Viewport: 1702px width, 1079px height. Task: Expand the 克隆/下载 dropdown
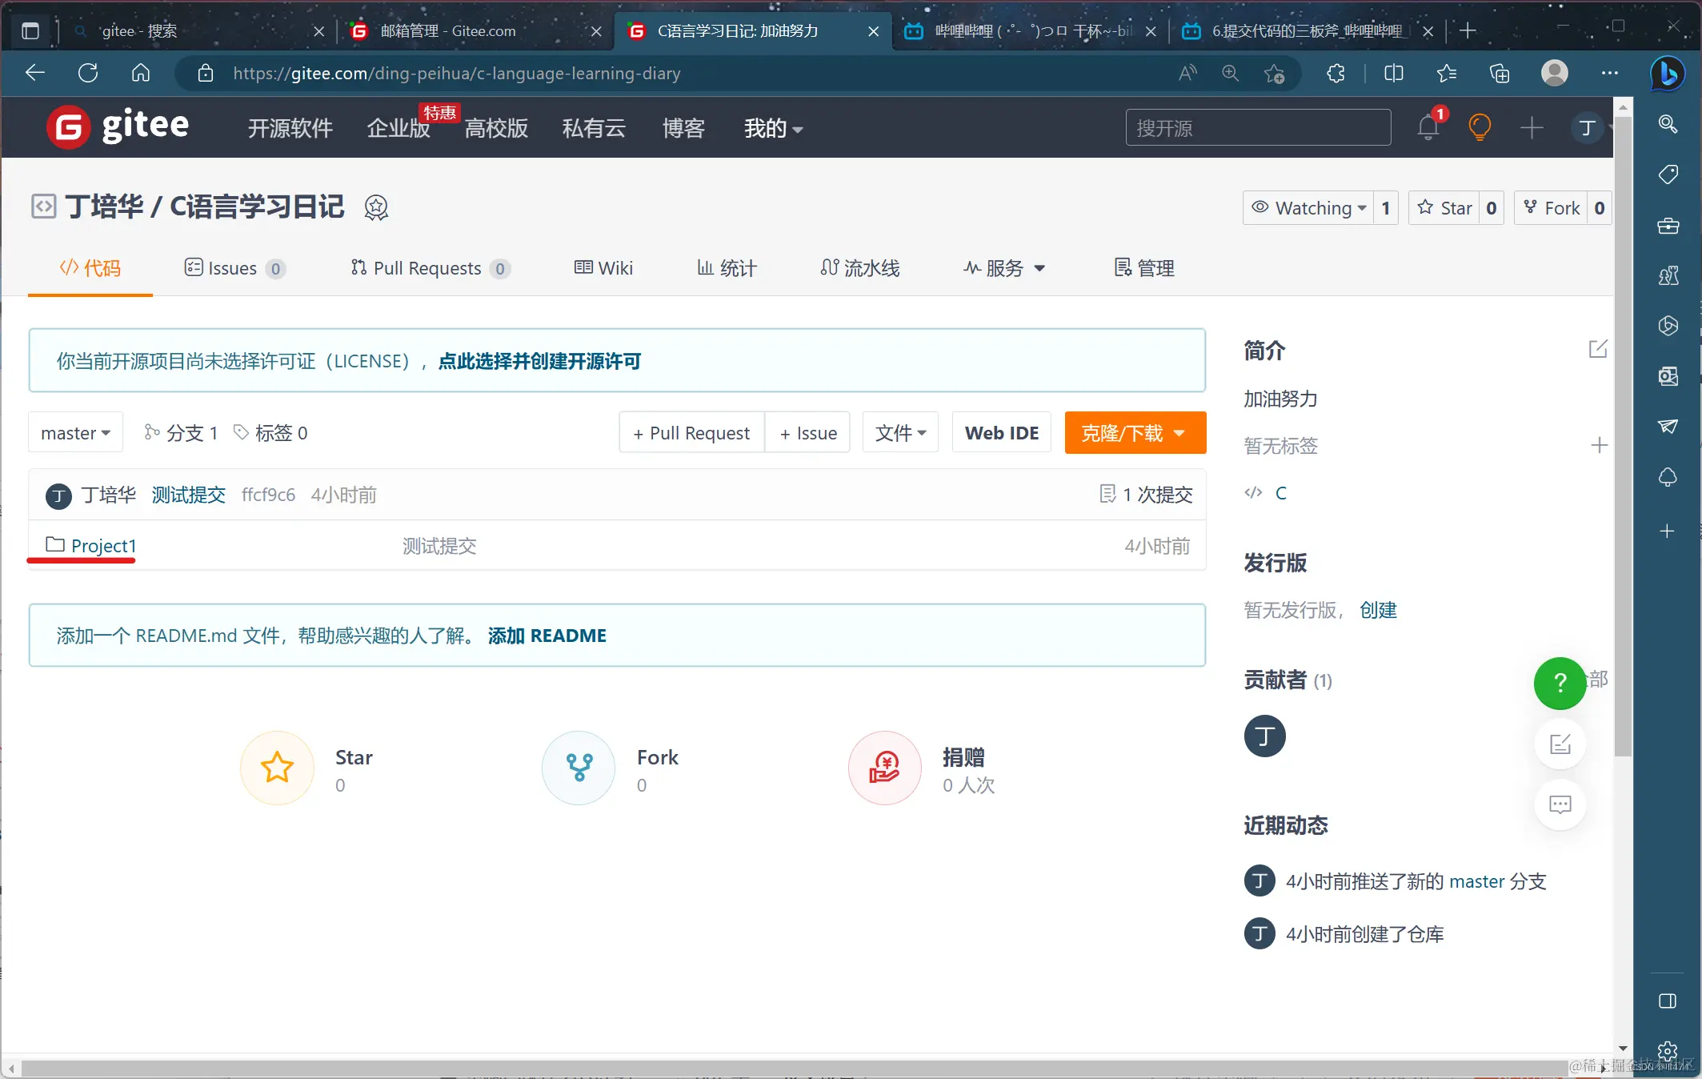[x=1135, y=433]
